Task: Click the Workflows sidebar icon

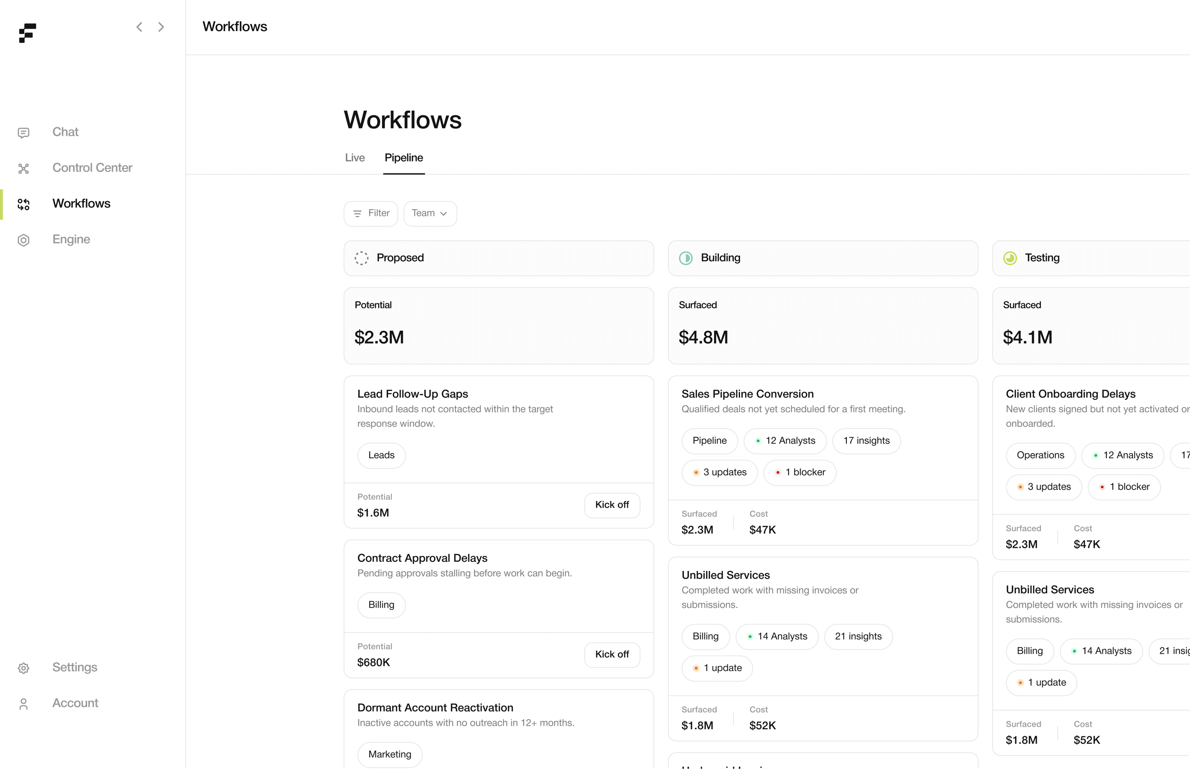Action: [x=23, y=204]
